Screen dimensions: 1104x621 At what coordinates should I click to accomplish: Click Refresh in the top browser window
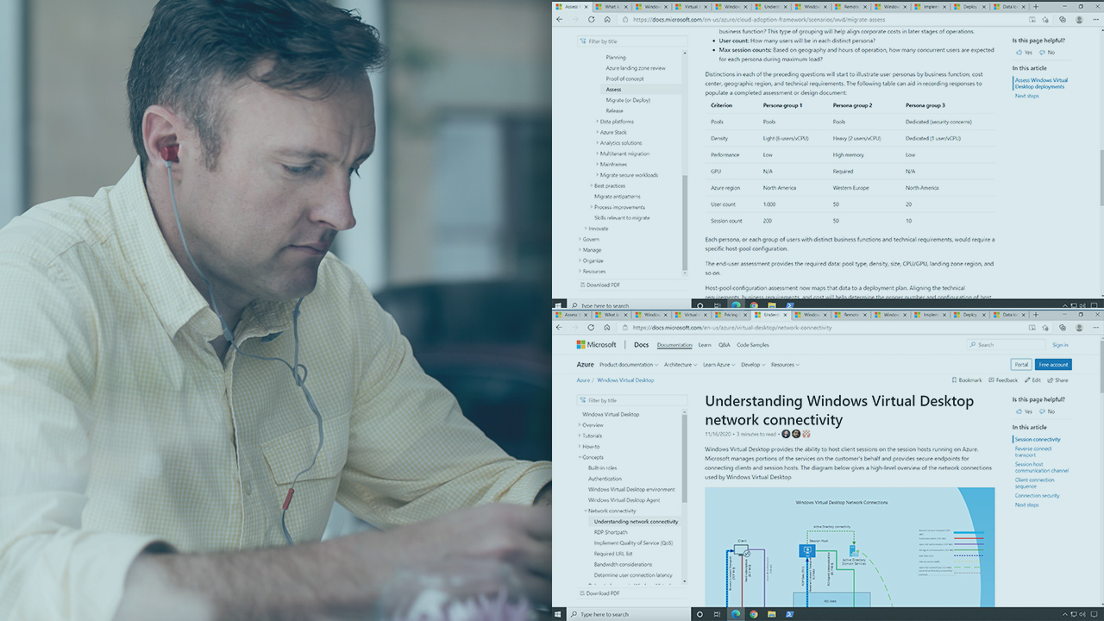(591, 19)
